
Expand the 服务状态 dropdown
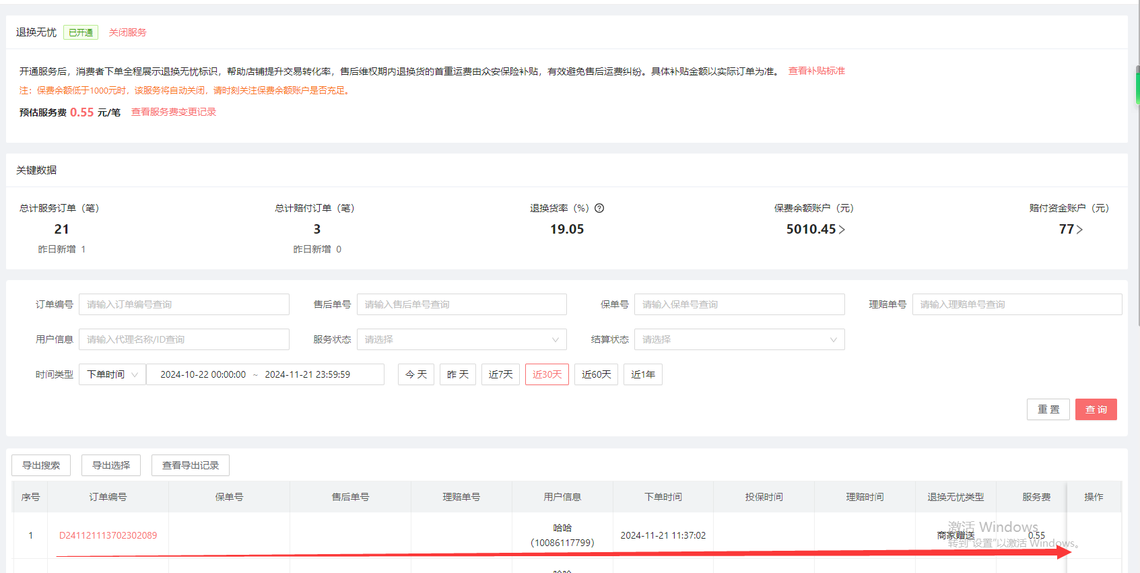click(x=461, y=339)
